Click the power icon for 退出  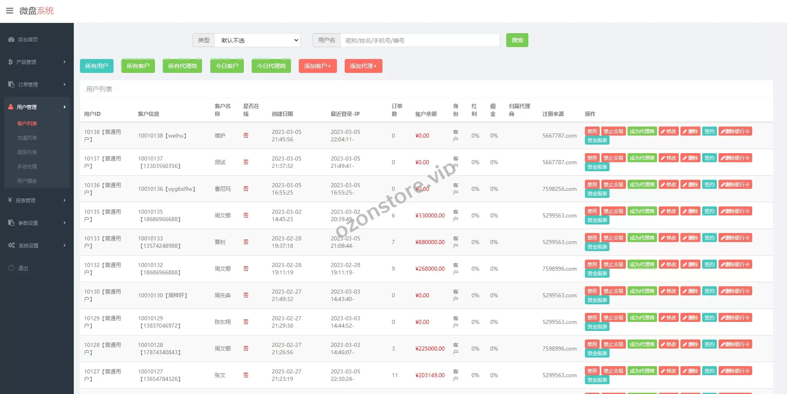(x=11, y=268)
